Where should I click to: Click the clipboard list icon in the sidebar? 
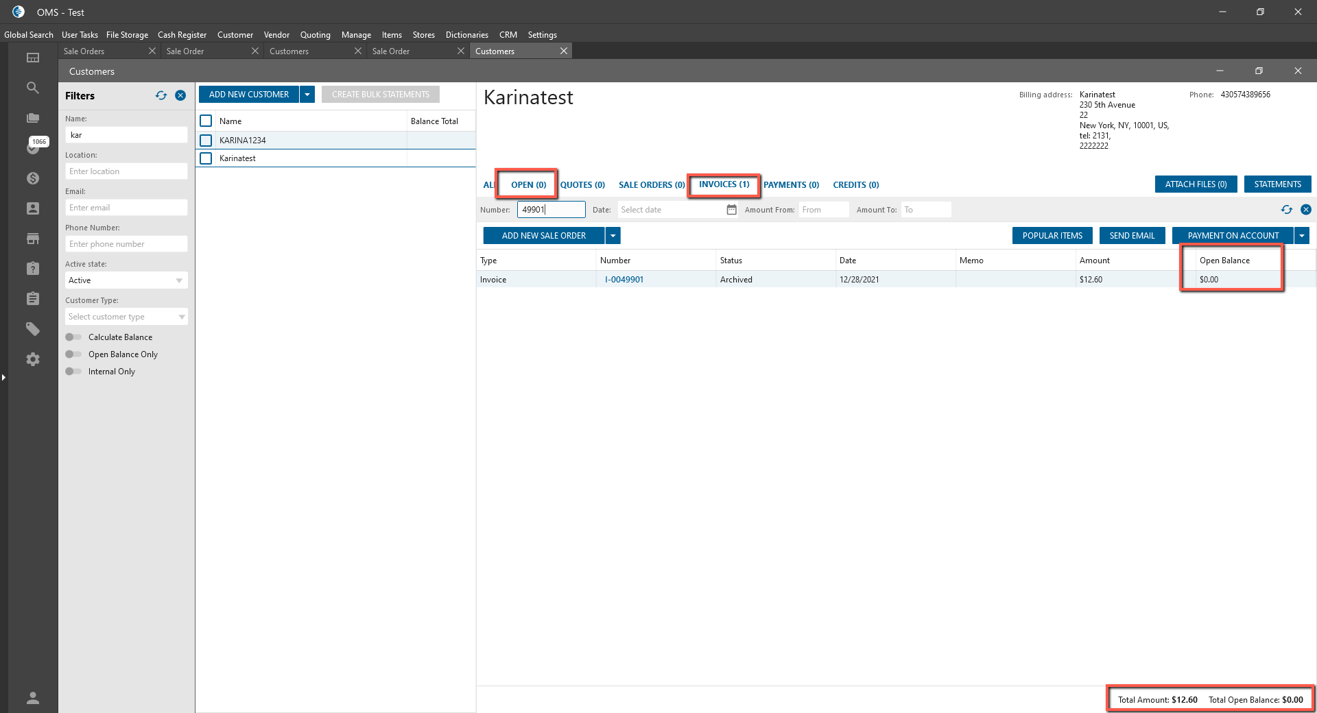33,299
